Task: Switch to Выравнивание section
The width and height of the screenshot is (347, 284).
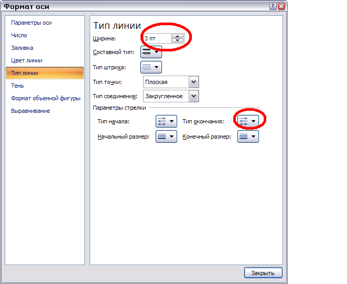Action: (30, 111)
